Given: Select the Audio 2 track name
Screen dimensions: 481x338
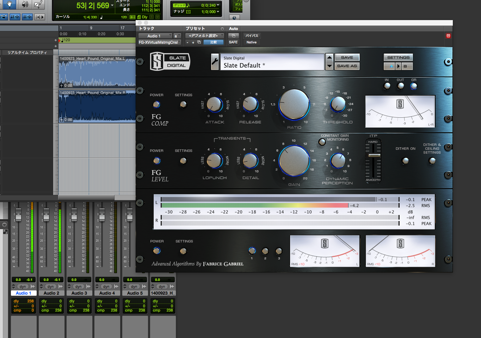Looking at the screenshot, I should 51,293.
